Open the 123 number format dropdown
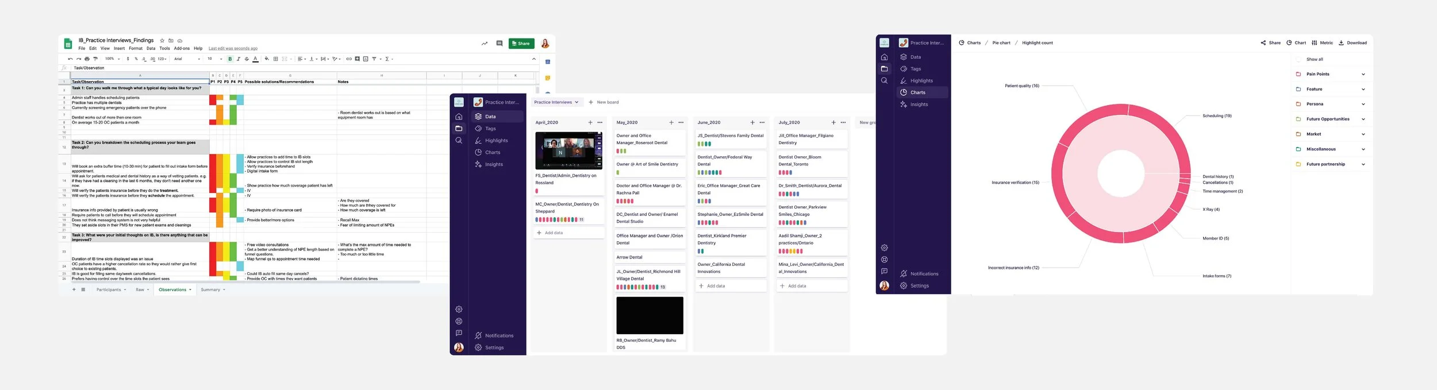 163,59
